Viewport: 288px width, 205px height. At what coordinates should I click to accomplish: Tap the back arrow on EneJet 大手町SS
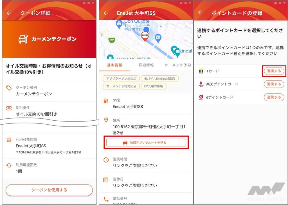click(106, 13)
